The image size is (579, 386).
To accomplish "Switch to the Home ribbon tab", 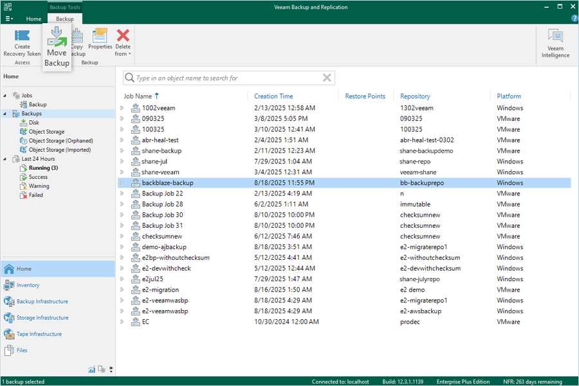I will pos(33,19).
